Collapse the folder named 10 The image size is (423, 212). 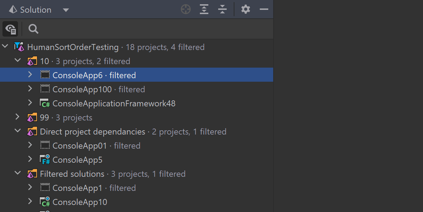(18, 61)
